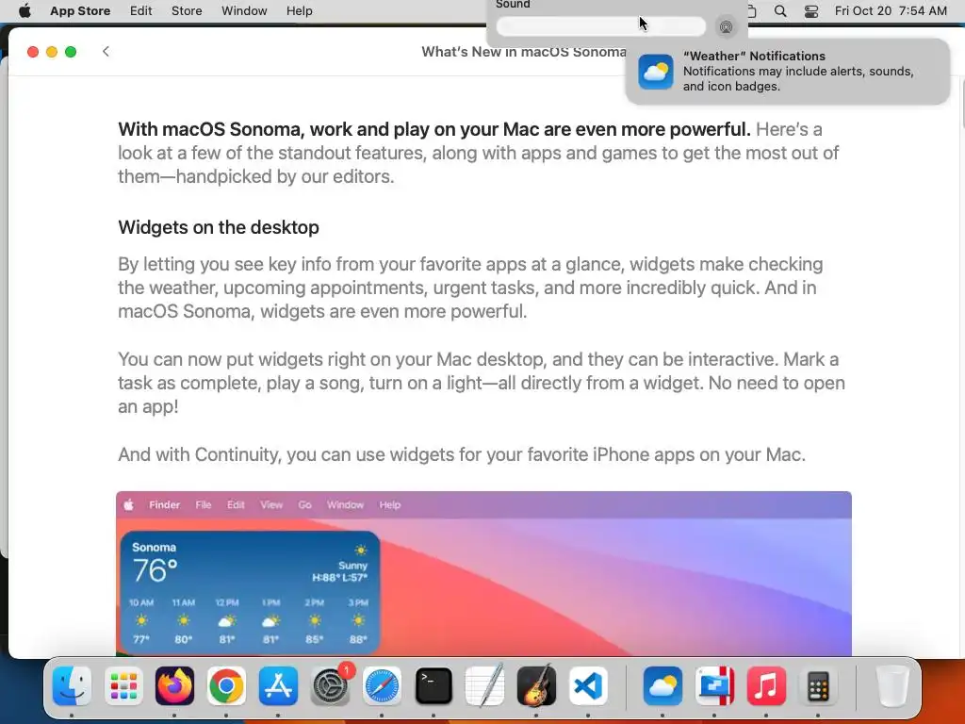Open Finder from the Dock
Viewport: 965px width, 724px height.
pyautogui.click(x=72, y=685)
